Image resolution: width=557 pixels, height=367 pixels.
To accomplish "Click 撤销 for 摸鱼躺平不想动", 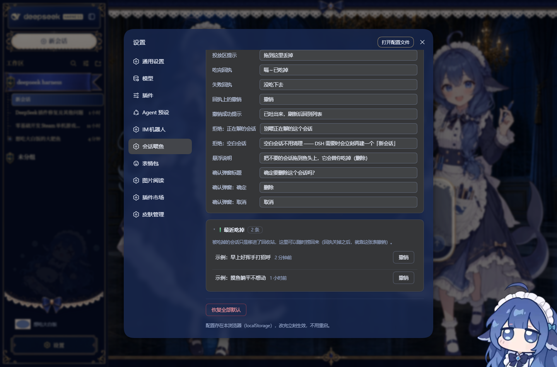I will tap(403, 278).
